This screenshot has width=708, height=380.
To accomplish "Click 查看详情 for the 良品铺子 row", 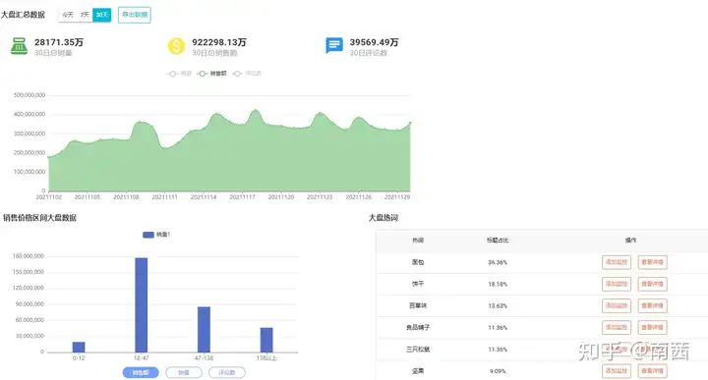I will (653, 327).
